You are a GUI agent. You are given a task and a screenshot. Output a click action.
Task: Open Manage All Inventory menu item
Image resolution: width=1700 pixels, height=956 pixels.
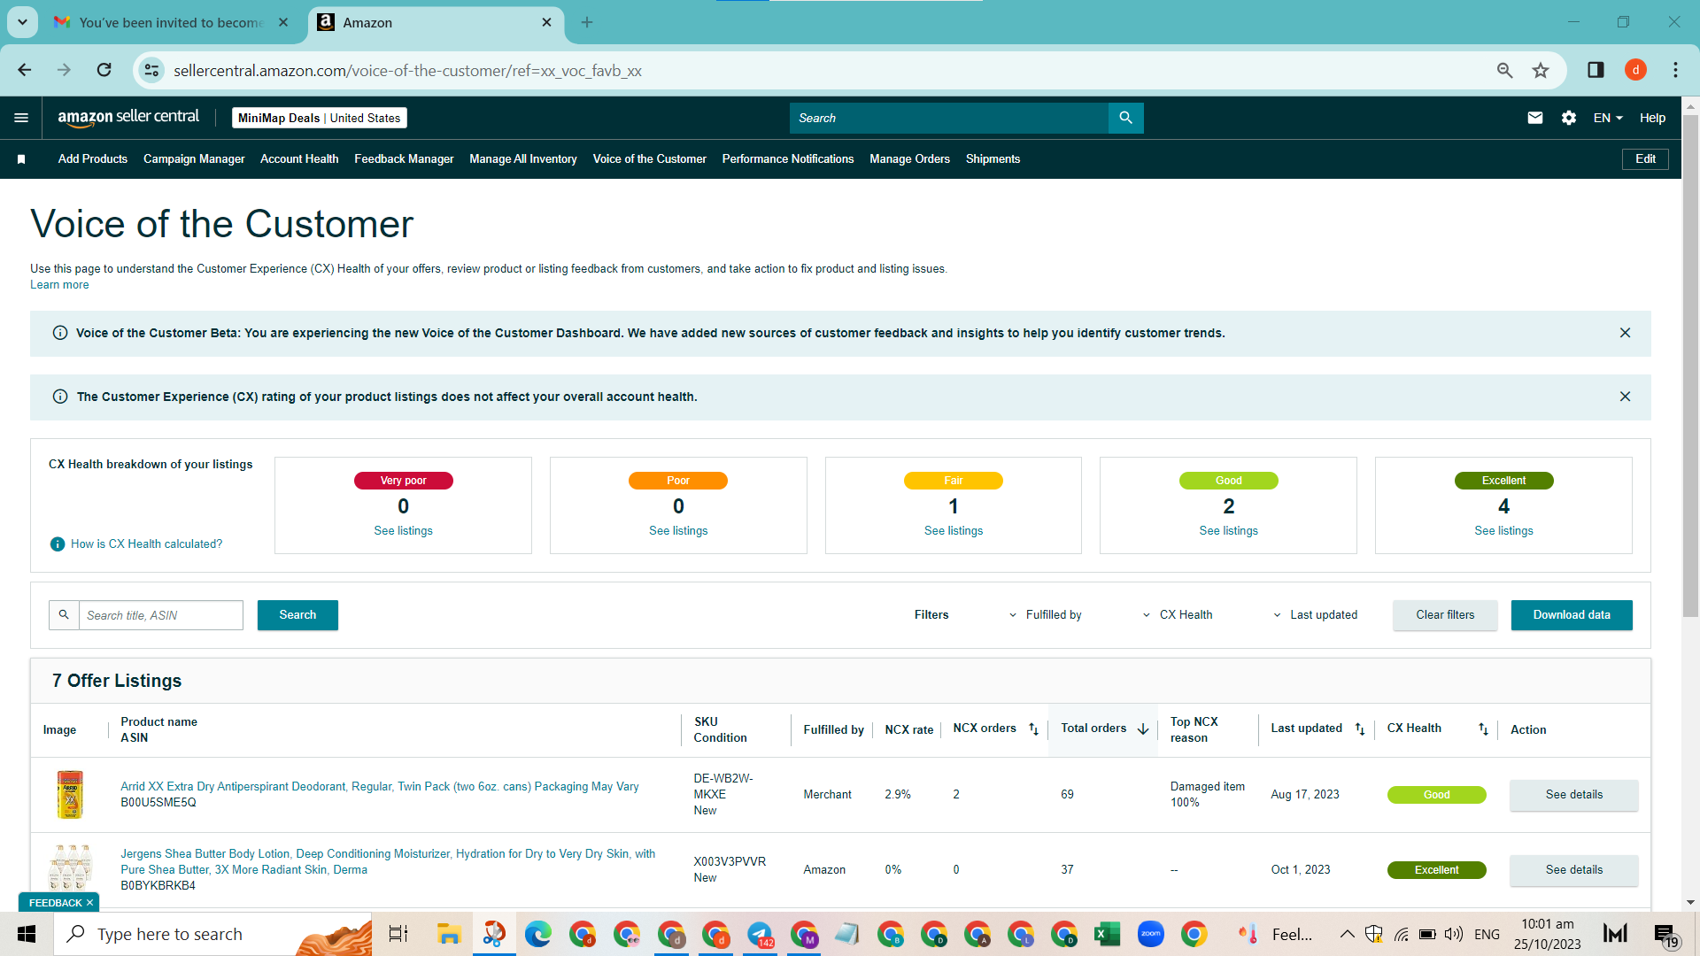[x=523, y=159]
